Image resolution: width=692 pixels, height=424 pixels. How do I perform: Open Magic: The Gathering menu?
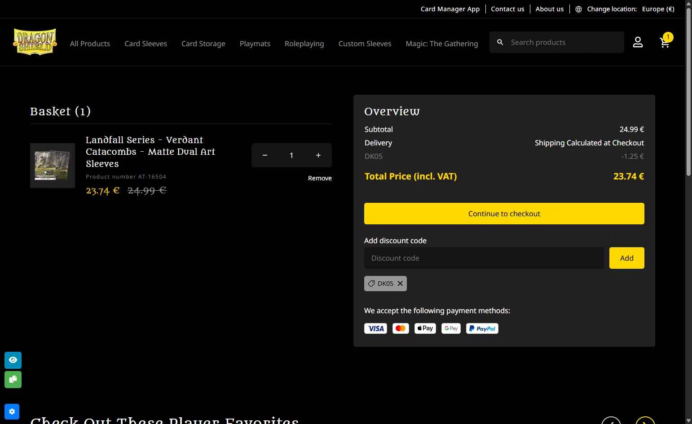pos(442,44)
